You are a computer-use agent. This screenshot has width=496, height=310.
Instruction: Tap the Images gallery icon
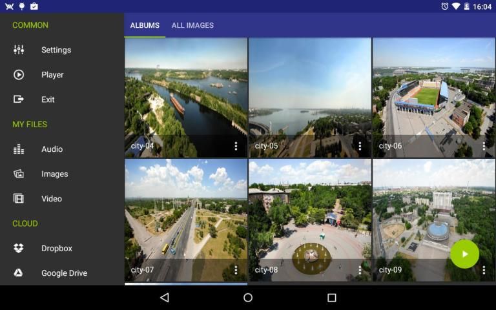19,174
